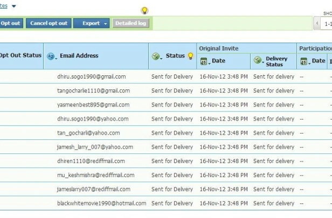Click the Detailed log button
332x218 pixels.
[x=130, y=23]
